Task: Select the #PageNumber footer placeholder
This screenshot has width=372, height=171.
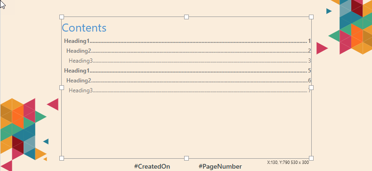Action: (x=220, y=166)
